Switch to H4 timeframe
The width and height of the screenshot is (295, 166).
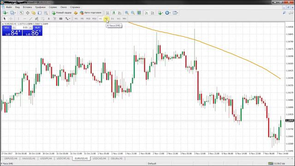(106, 18)
